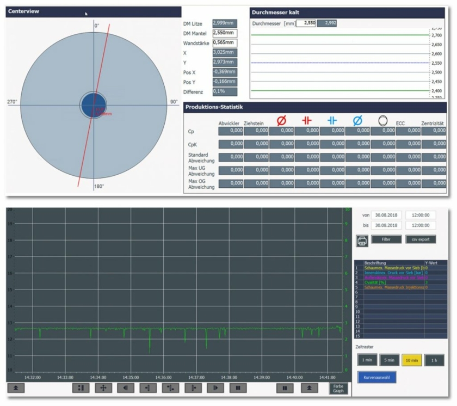Click the ovality ring icon in statistics

[x=382, y=120]
